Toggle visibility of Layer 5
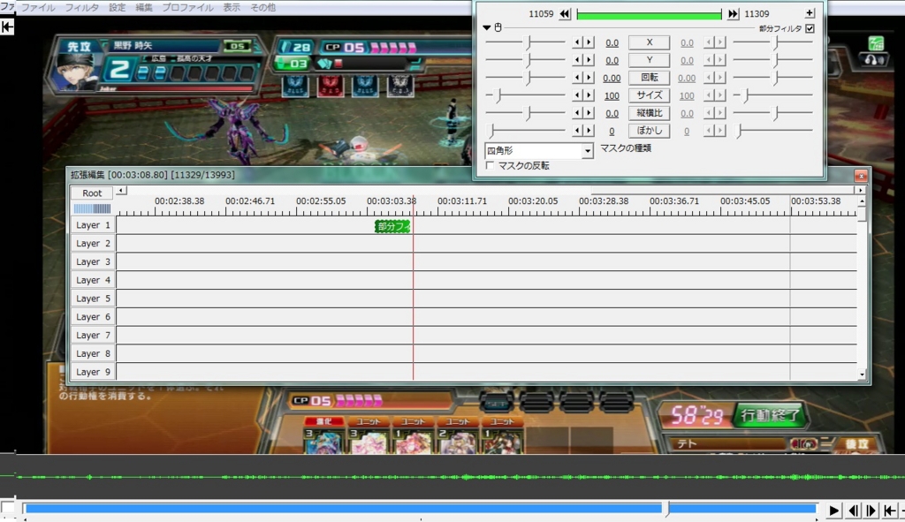Image resolution: width=905 pixels, height=522 pixels. pyautogui.click(x=93, y=299)
